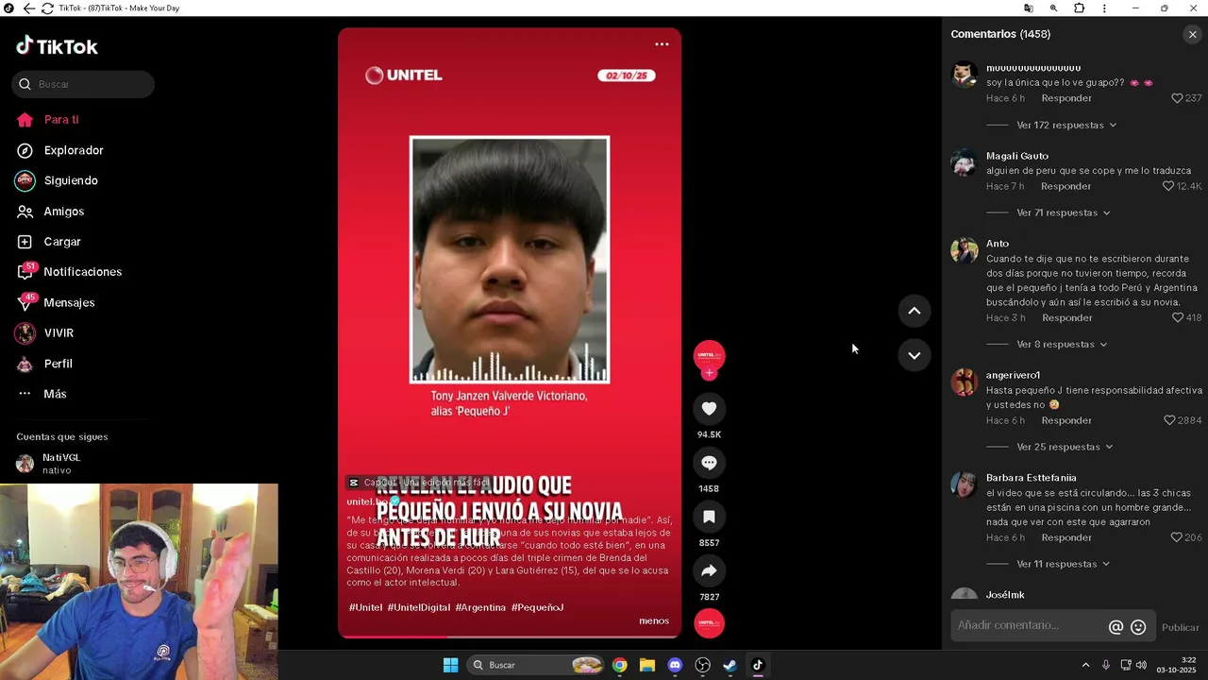Open Magali Gauto's profile name
Image resolution: width=1208 pixels, height=680 pixels.
(1017, 156)
